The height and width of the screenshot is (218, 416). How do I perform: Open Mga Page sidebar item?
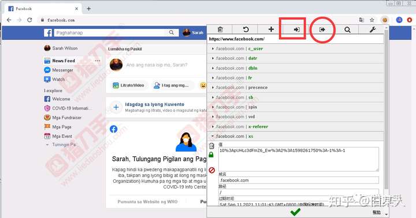pyautogui.click(x=58, y=127)
